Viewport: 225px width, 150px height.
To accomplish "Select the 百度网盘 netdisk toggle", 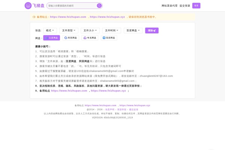I will point(51,38).
